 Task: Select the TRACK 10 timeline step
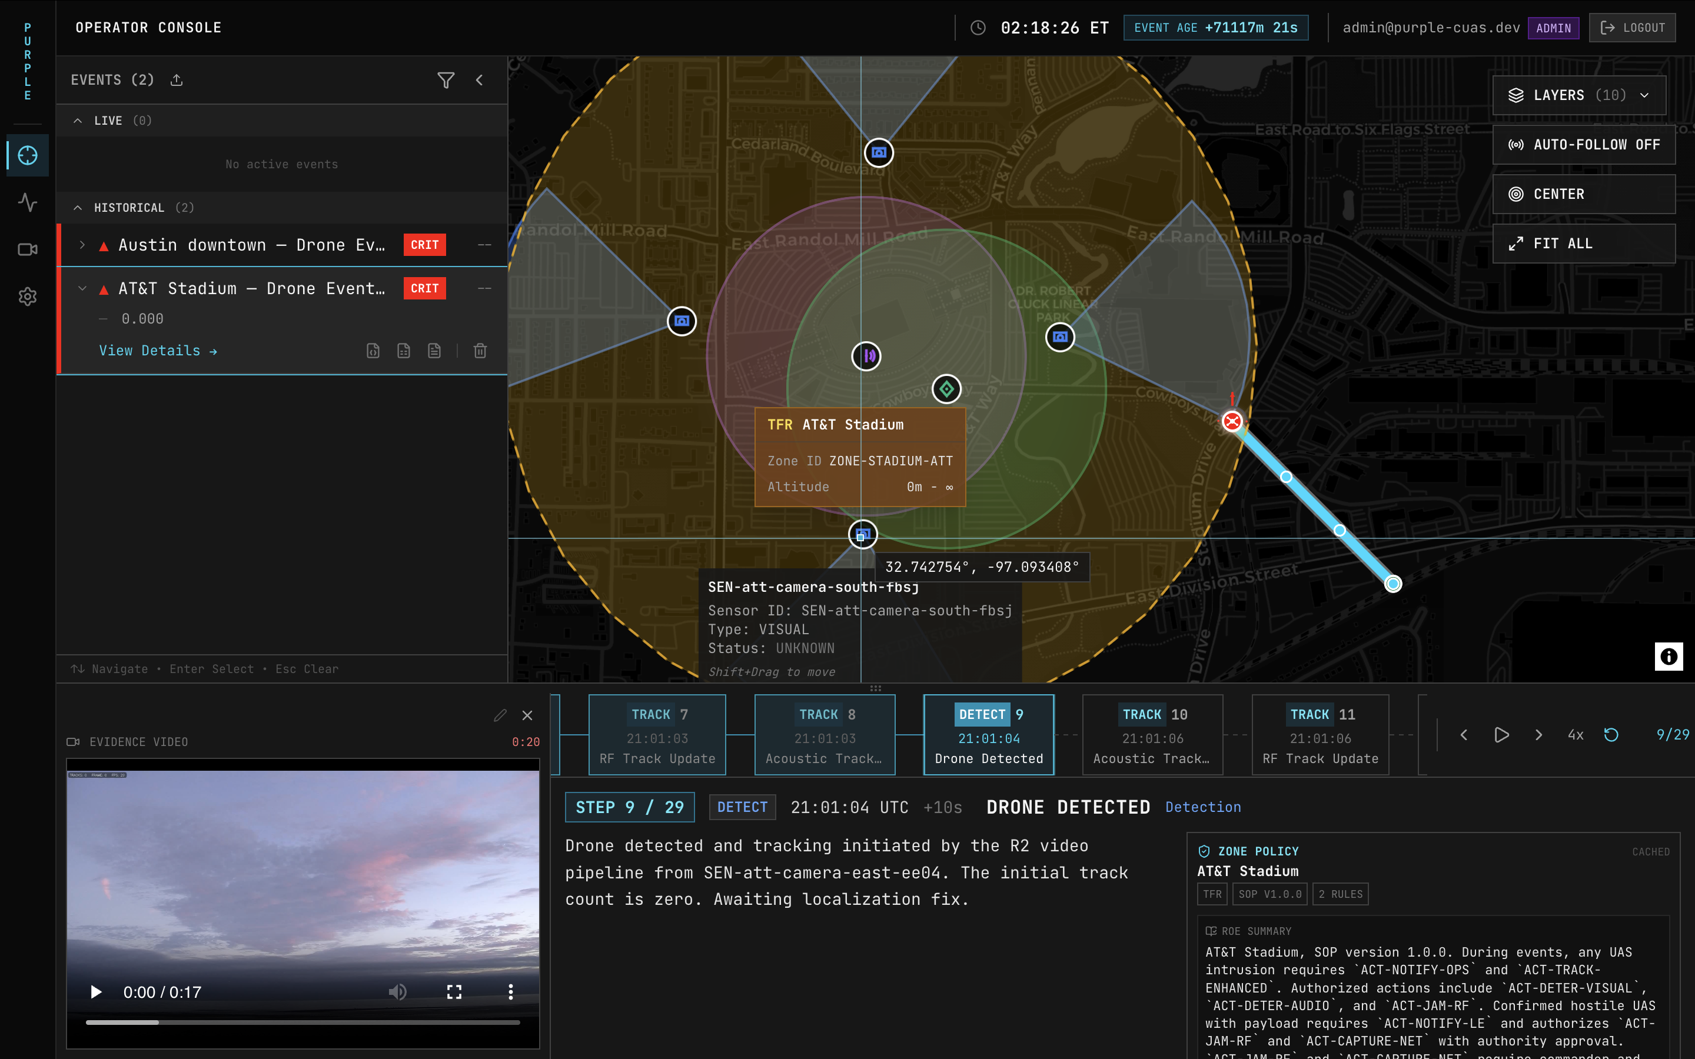(1153, 735)
